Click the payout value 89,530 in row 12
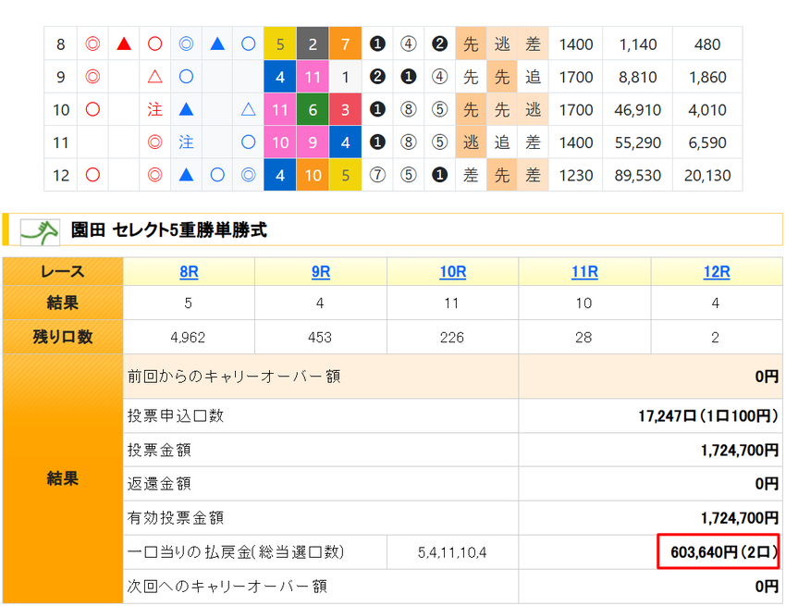 click(638, 175)
